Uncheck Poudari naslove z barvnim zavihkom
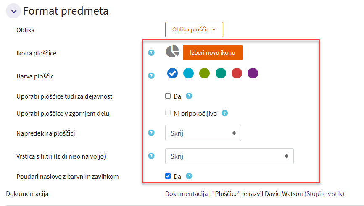The image size is (364, 206). click(x=168, y=176)
